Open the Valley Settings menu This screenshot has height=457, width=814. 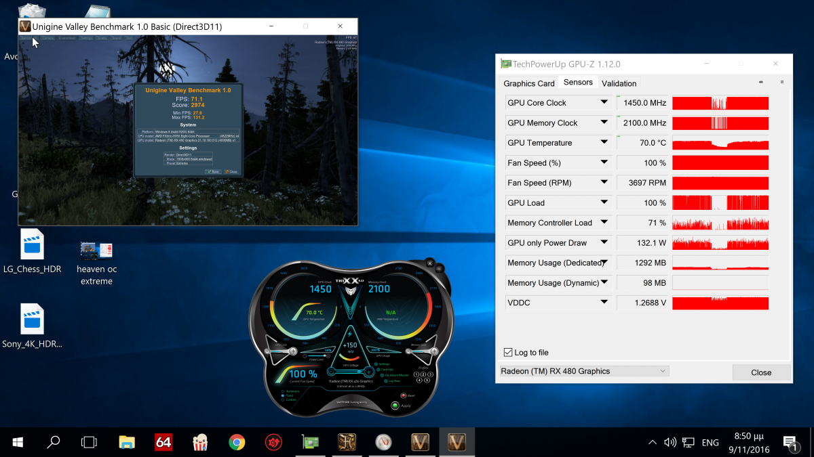(86, 38)
